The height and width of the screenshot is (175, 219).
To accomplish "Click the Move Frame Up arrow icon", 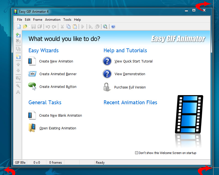I will 18,64.
